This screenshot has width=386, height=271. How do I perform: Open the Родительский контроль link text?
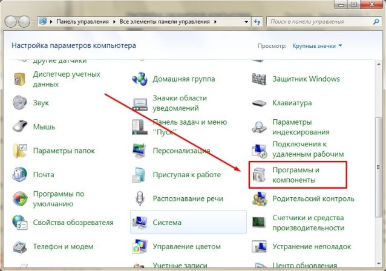313,198
